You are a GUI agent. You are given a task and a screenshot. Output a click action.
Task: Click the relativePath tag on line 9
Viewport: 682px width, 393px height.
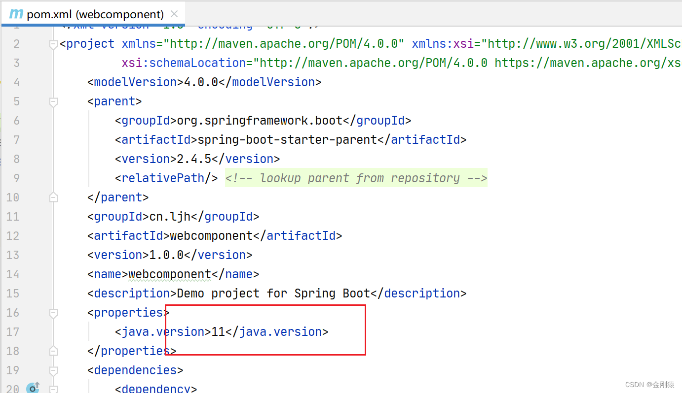[x=166, y=178]
